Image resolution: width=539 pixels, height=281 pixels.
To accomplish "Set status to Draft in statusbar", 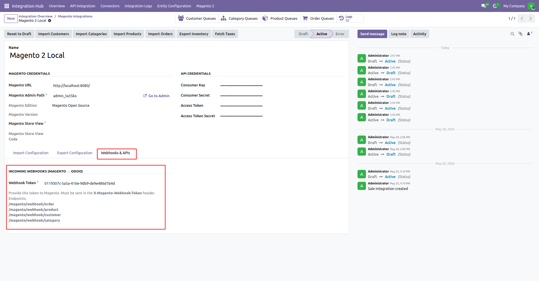I will coord(303,34).
